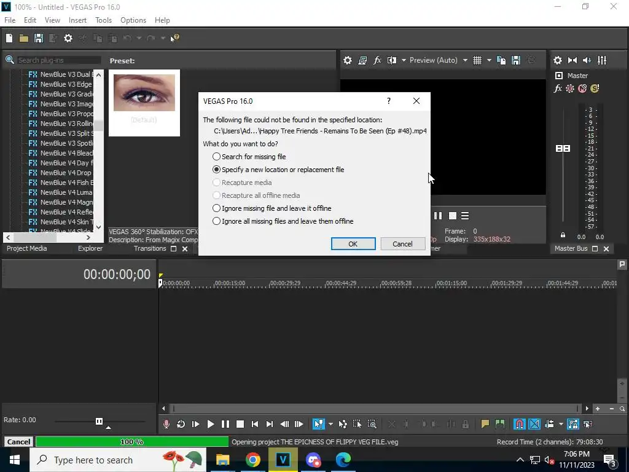The image size is (629, 472).
Task: Open the Edit menu
Action: (x=30, y=20)
